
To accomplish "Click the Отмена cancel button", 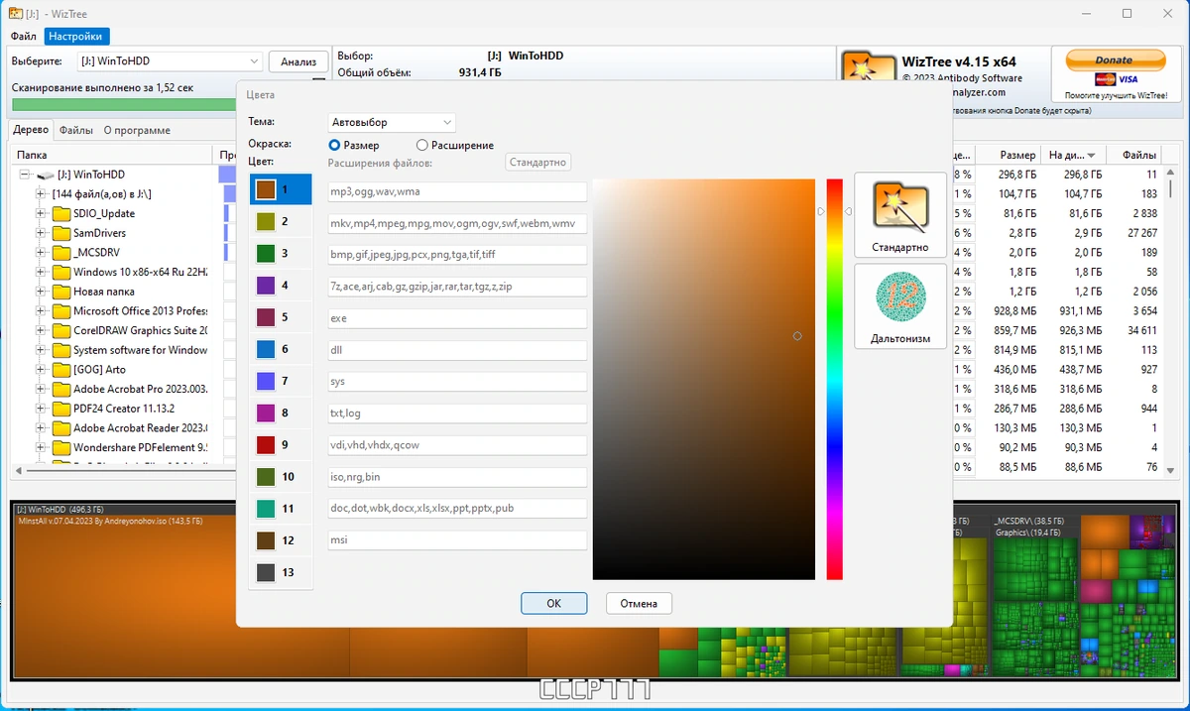I will pos(639,603).
